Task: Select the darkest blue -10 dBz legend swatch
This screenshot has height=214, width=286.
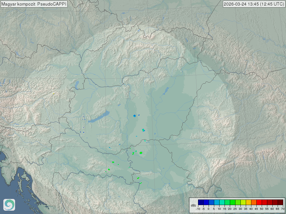Action: point(201,202)
